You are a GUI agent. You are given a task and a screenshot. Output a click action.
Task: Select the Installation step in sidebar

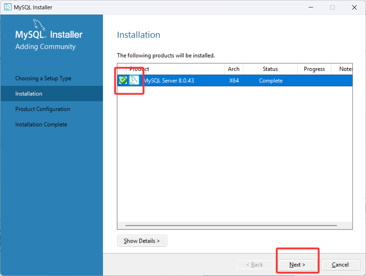[x=51, y=93]
